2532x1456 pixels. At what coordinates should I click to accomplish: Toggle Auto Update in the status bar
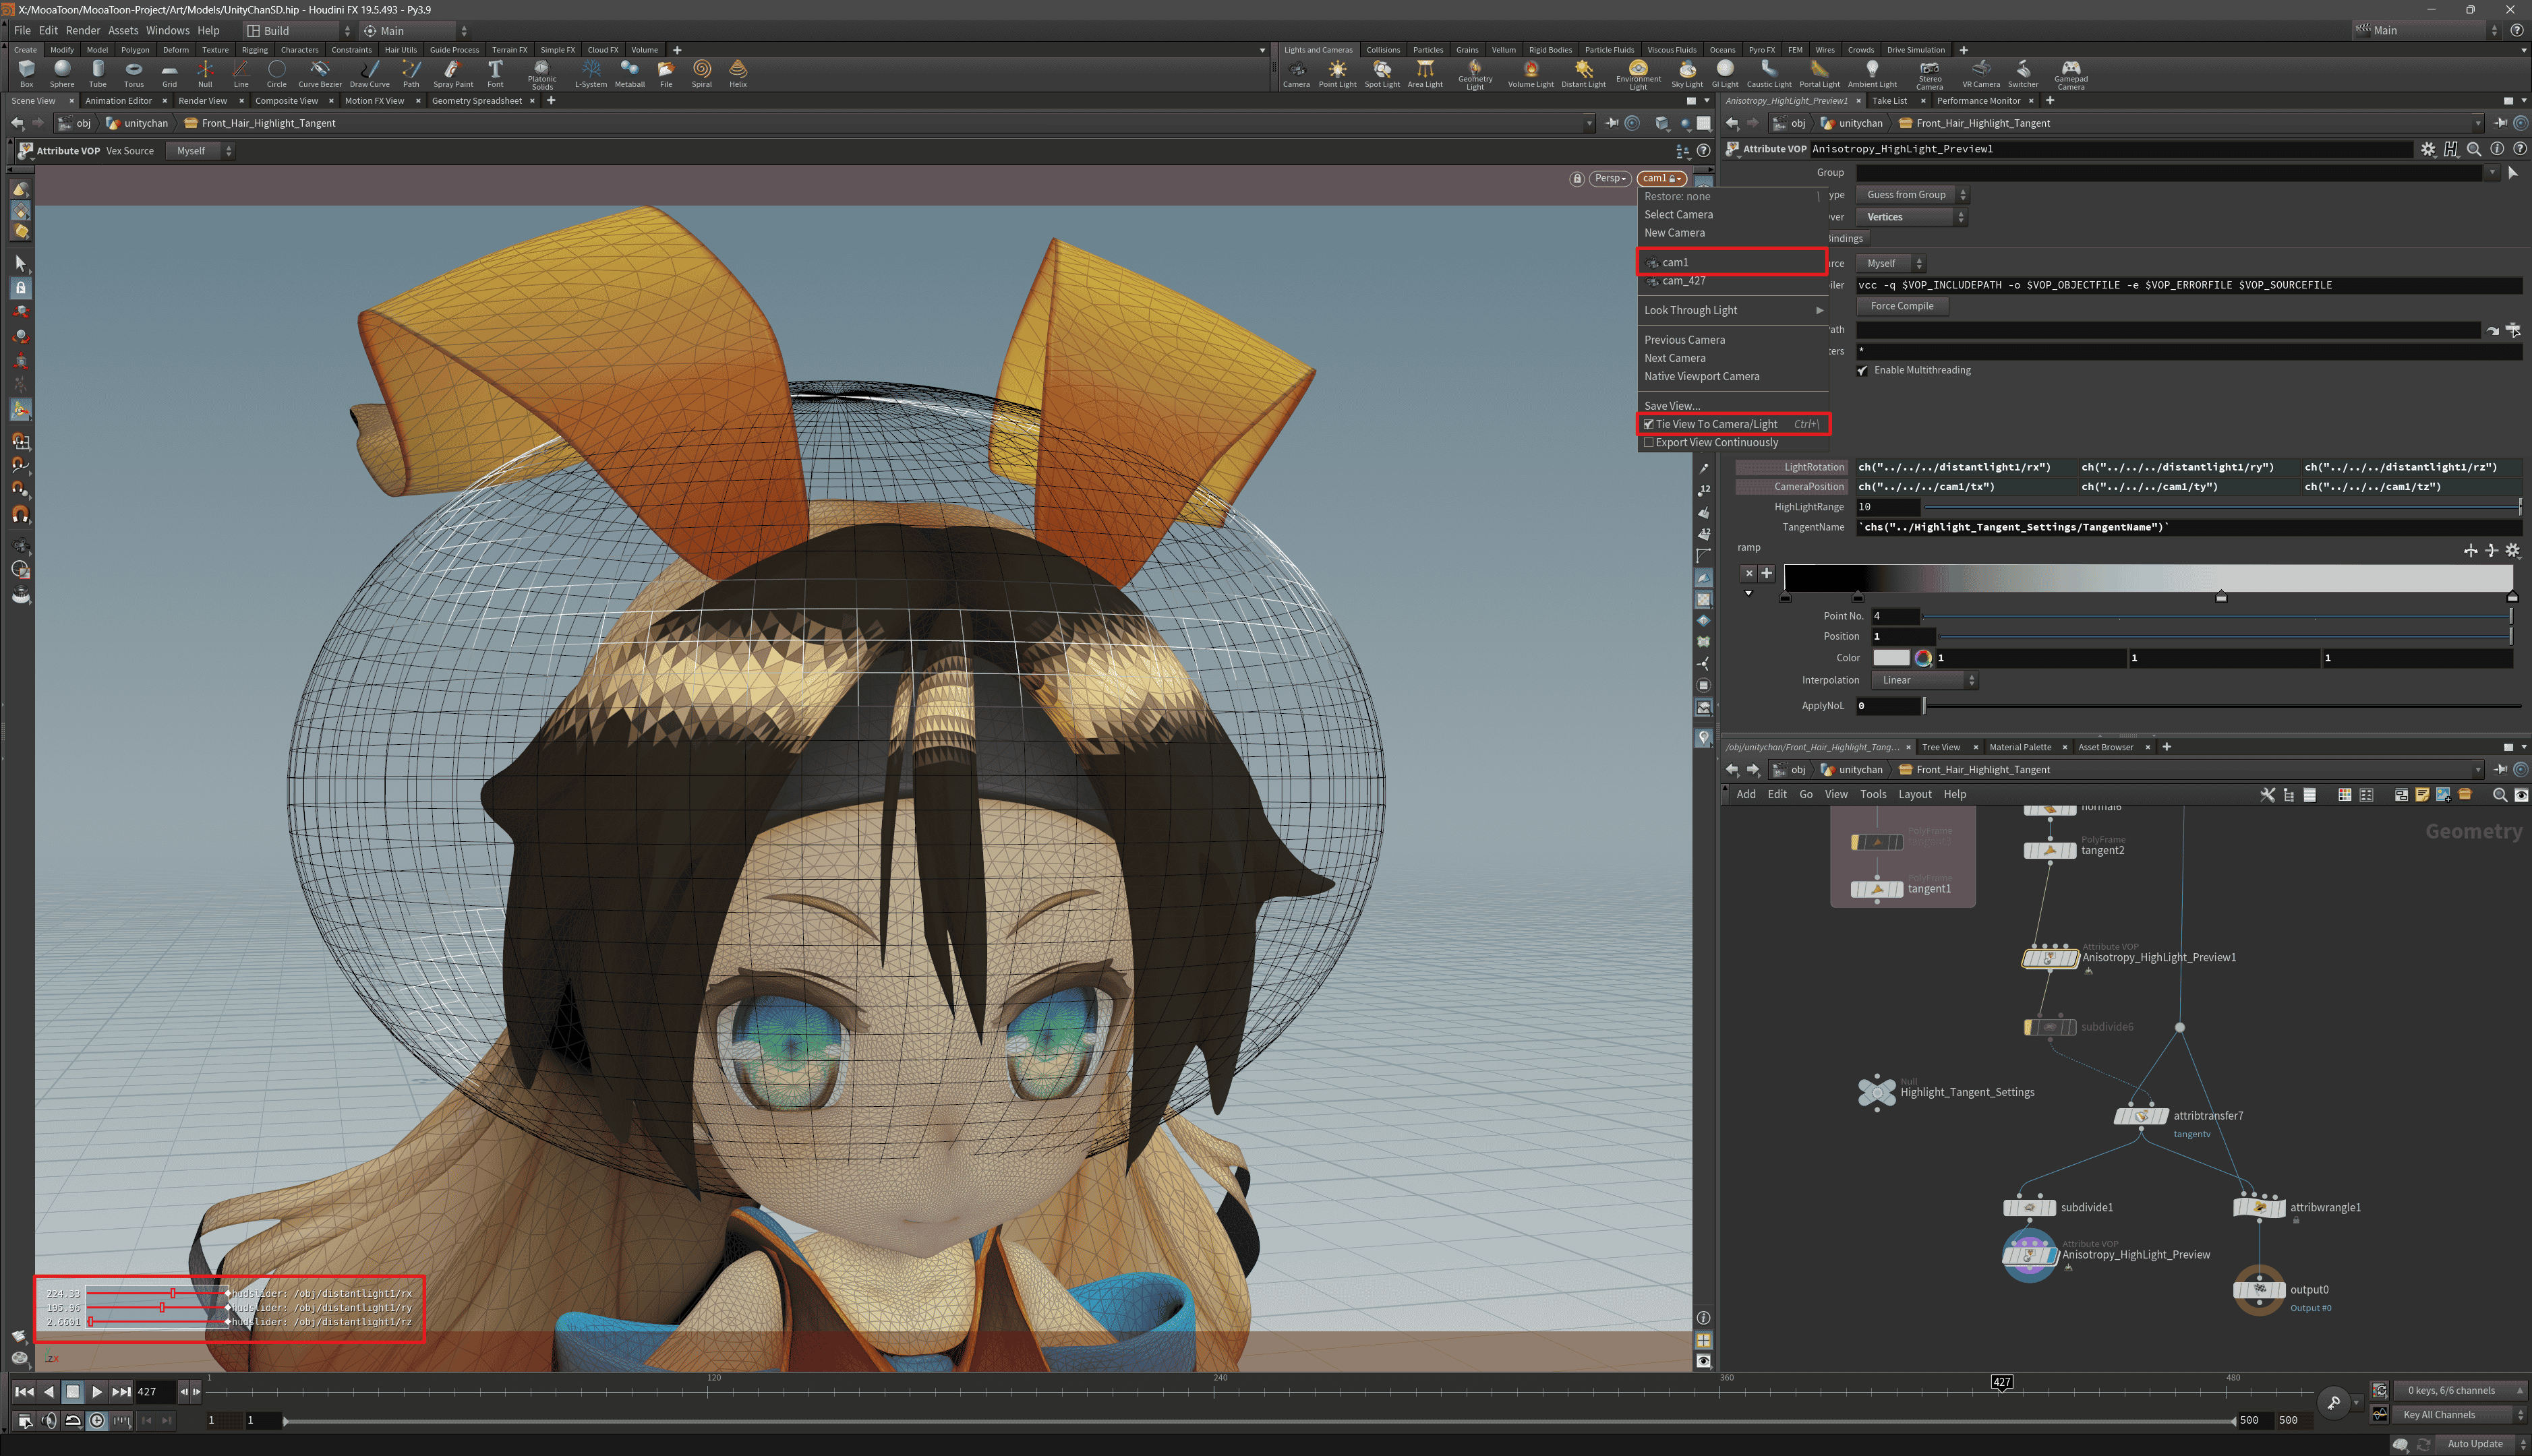point(2476,1443)
